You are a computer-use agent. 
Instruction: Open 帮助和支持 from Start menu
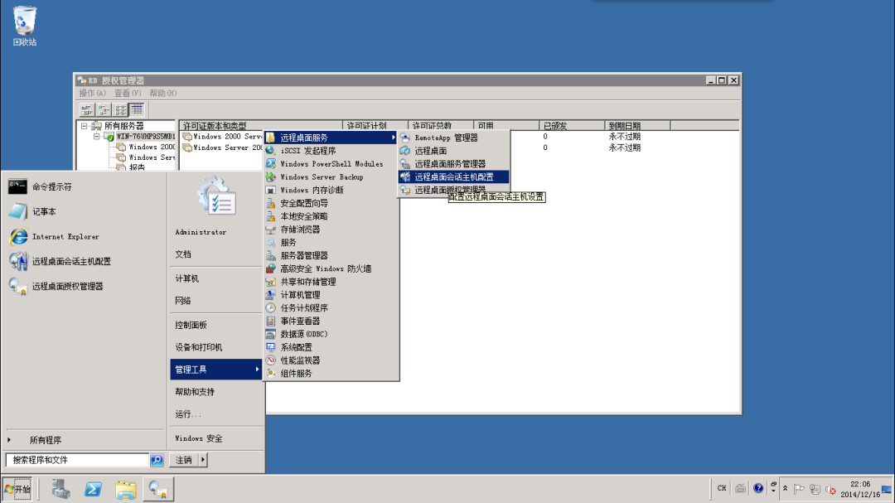click(215, 392)
